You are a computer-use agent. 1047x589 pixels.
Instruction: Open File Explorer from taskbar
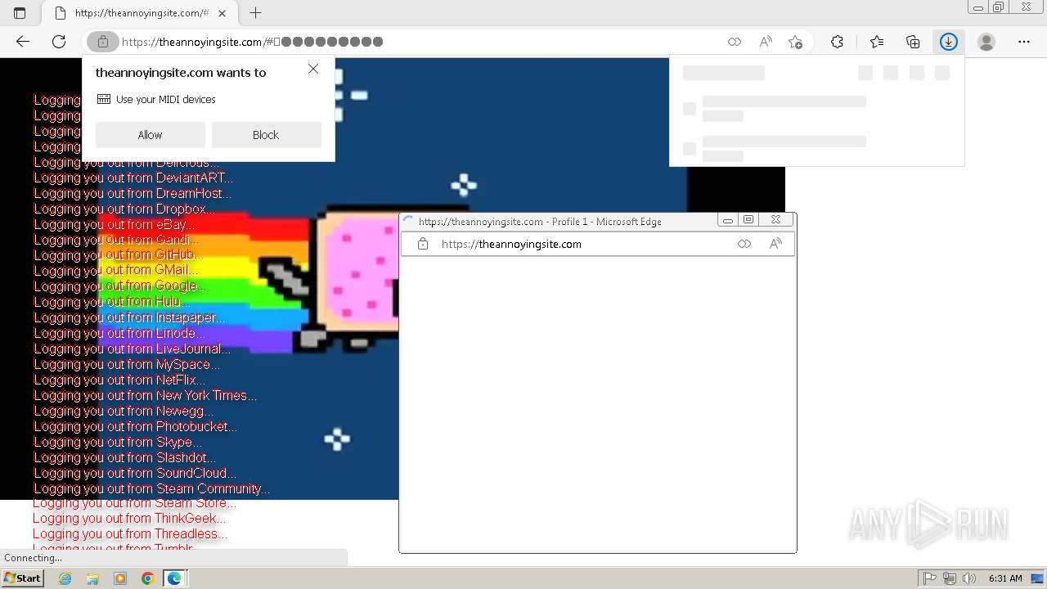(92, 578)
